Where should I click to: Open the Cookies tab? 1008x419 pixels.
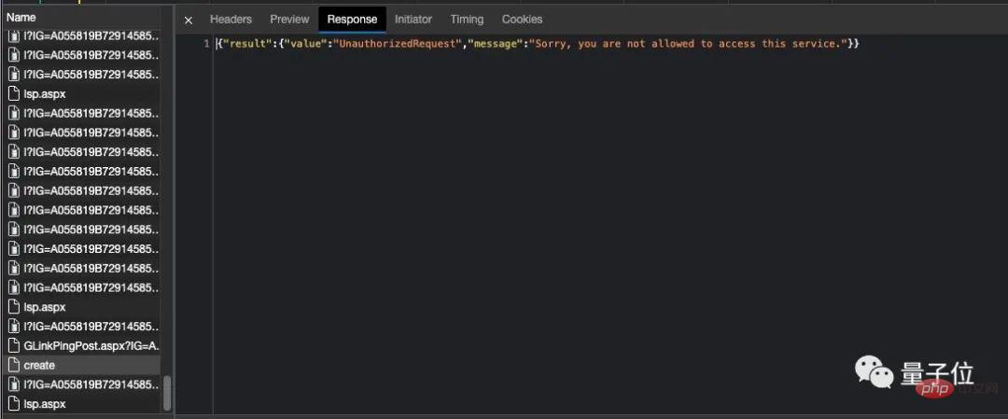click(x=522, y=20)
